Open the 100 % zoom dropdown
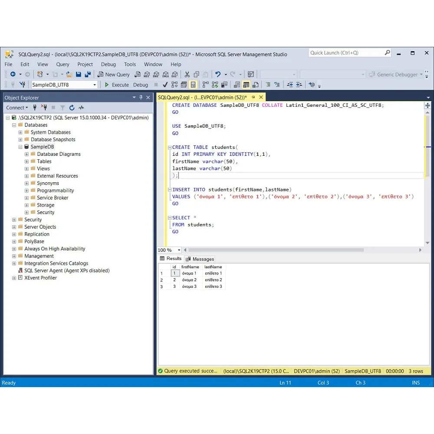Screen dimensions: 434x434 coord(179,250)
